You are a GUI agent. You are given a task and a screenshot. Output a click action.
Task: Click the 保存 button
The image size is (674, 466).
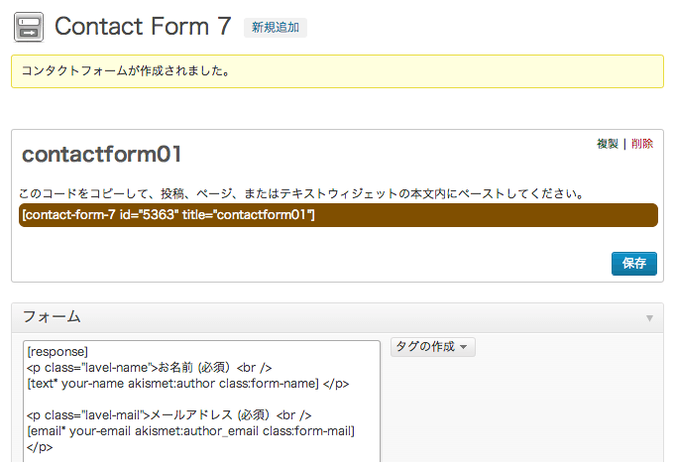(x=634, y=263)
